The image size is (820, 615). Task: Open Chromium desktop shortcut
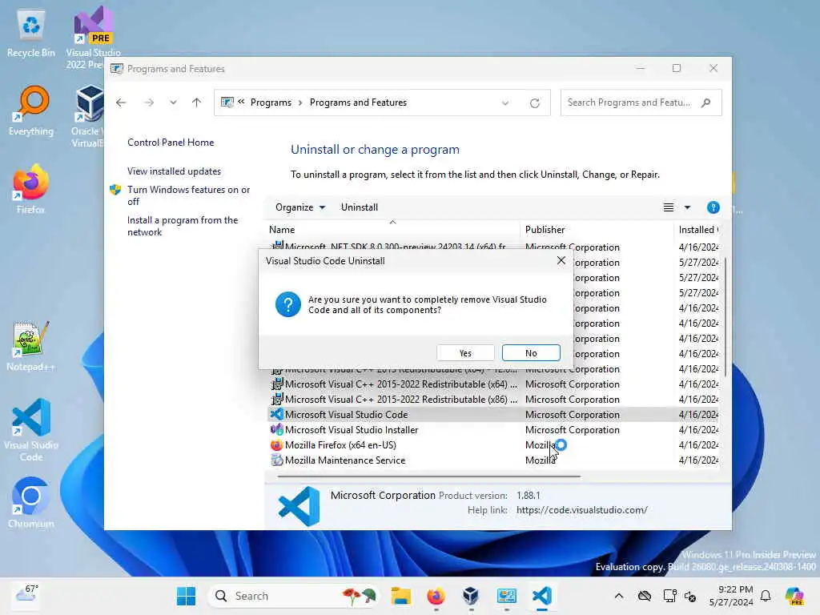[x=31, y=503]
